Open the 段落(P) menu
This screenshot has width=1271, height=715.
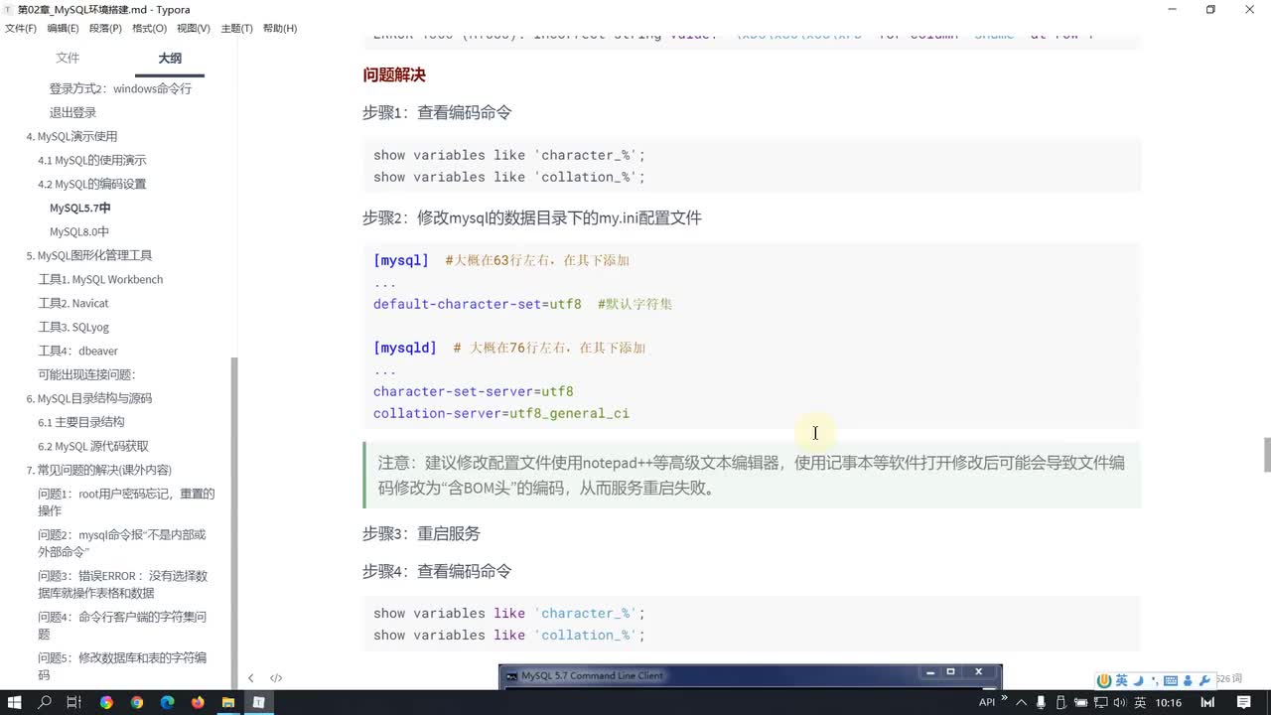tap(106, 28)
